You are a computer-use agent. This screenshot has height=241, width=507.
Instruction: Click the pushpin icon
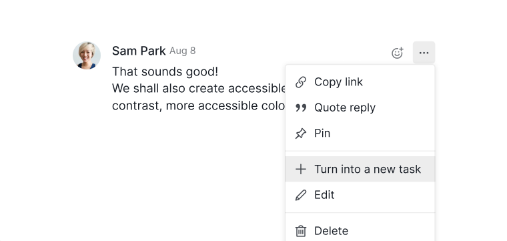pos(301,134)
